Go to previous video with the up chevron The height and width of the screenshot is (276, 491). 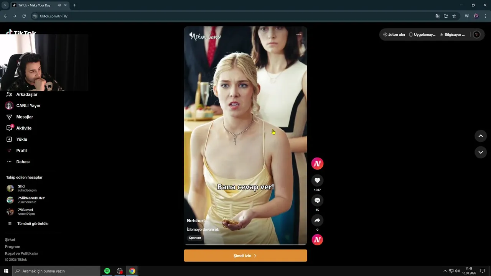click(x=481, y=136)
